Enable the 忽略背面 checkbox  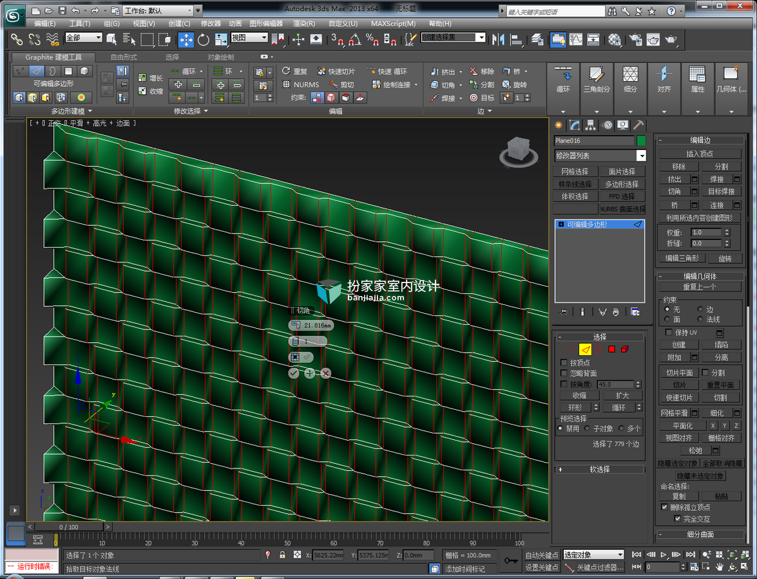564,373
